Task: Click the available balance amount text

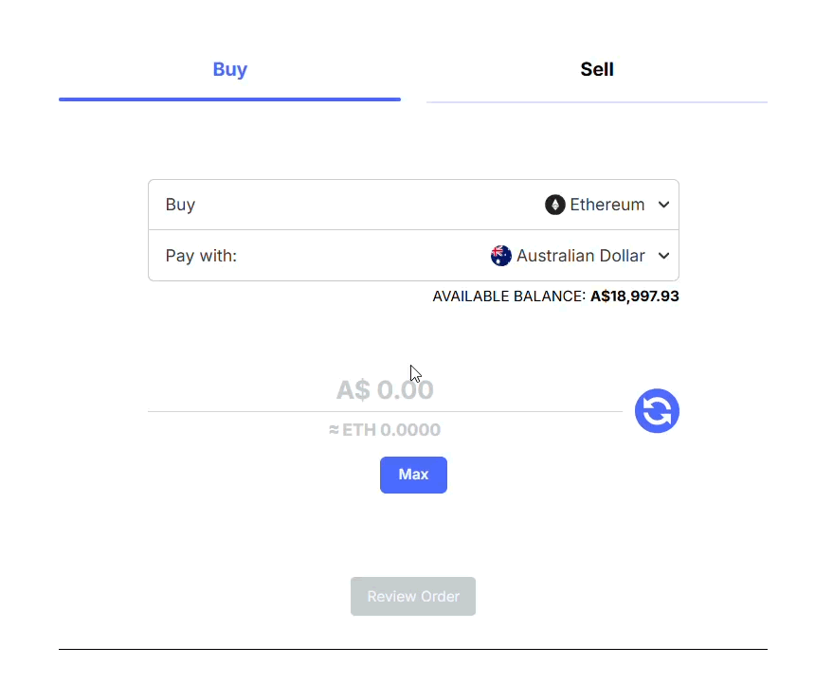Action: point(634,296)
